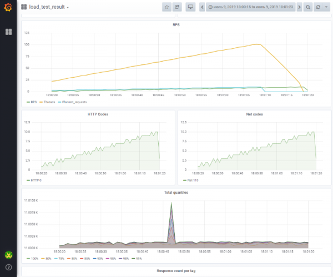
Task: Refresh the dashboard
Action: click(318, 7)
